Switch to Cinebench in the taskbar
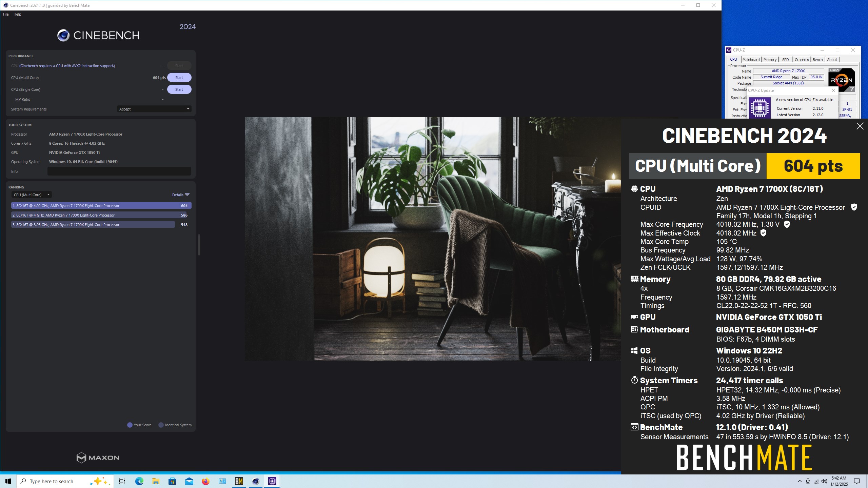Viewport: 868px width, 488px height. click(x=256, y=481)
